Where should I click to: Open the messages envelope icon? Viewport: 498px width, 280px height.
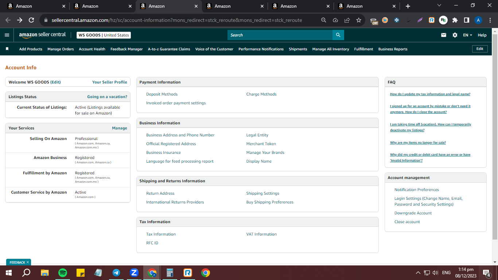(444, 35)
